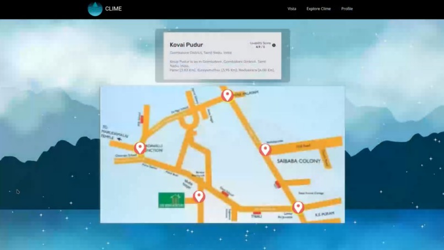Click the map pin left of Saibaba Colony
Viewport: 444px width, 250px height.
click(x=265, y=149)
